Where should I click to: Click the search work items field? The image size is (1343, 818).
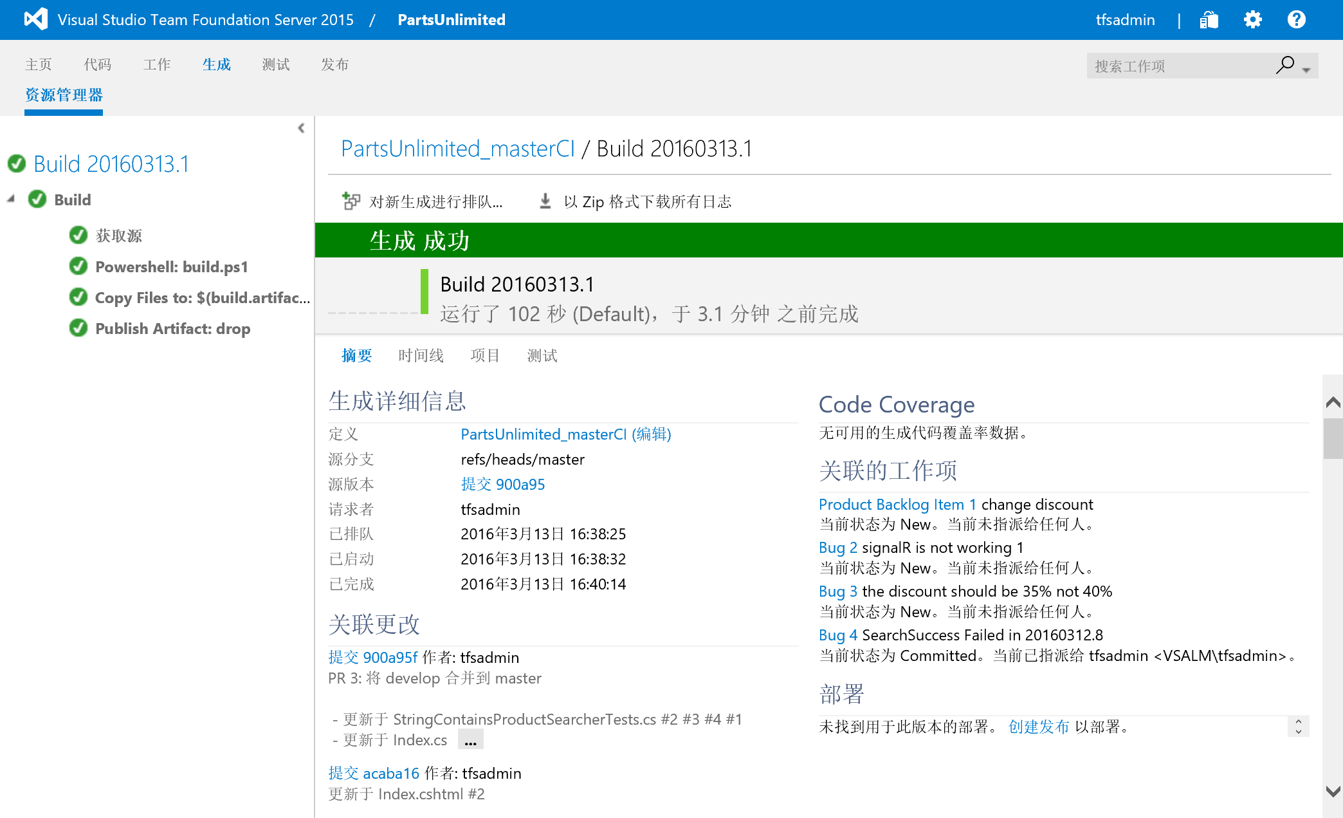click(x=1180, y=66)
